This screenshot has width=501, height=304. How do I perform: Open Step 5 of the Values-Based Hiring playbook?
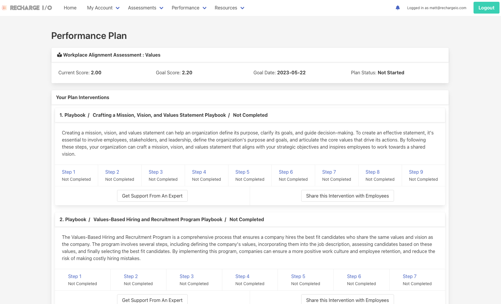[298, 276]
